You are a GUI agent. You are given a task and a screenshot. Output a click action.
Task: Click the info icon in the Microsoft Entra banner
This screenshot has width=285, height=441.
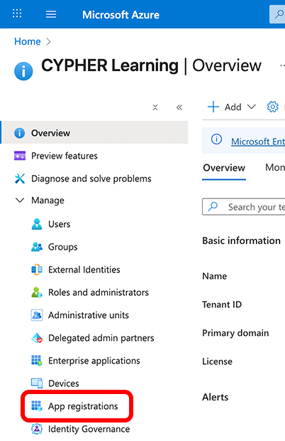pos(216,139)
